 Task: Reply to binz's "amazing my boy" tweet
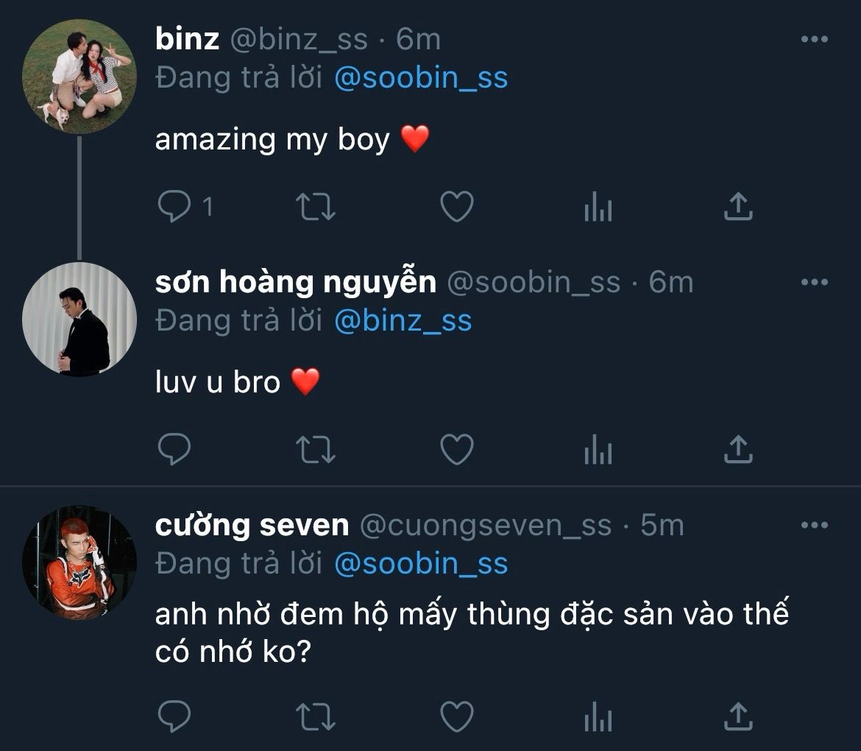click(x=174, y=208)
